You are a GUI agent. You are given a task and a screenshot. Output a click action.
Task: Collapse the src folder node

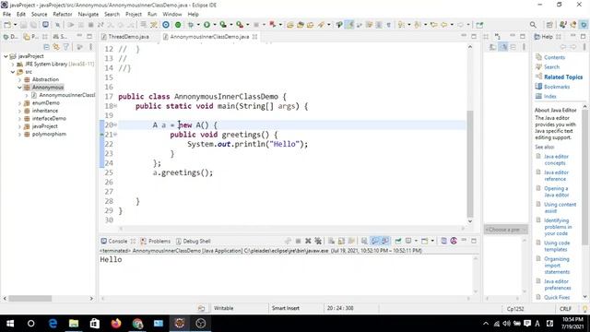point(13,72)
